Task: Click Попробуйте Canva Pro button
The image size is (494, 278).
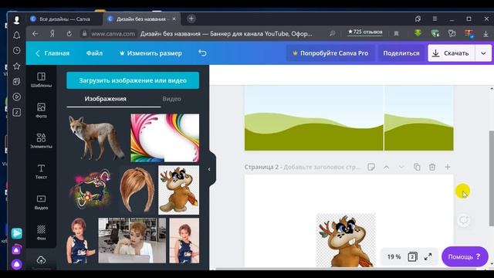Action: [x=330, y=53]
